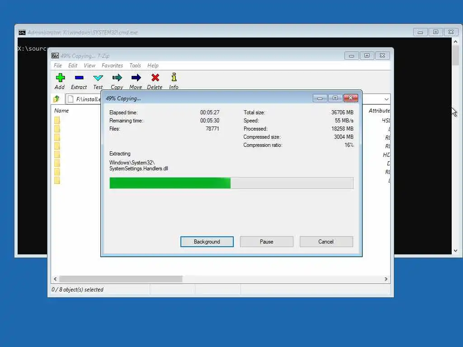The height and width of the screenshot is (347, 463).
Task: Select the fourth folder icon in the file list
Action: [57, 146]
